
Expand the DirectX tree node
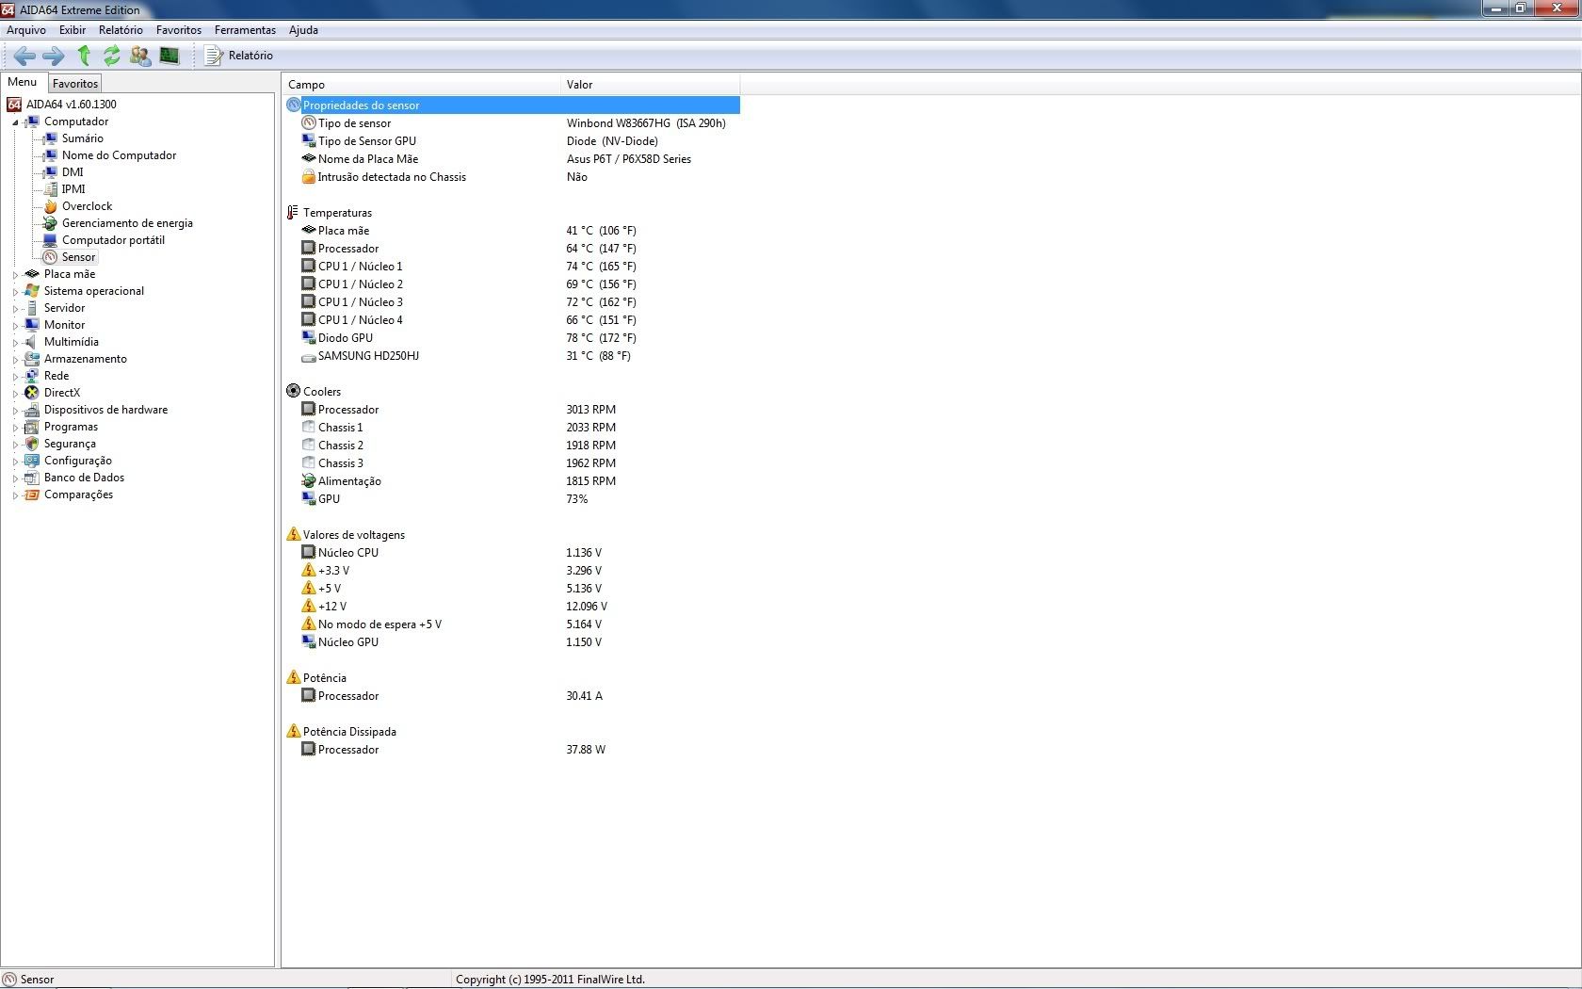(x=15, y=394)
